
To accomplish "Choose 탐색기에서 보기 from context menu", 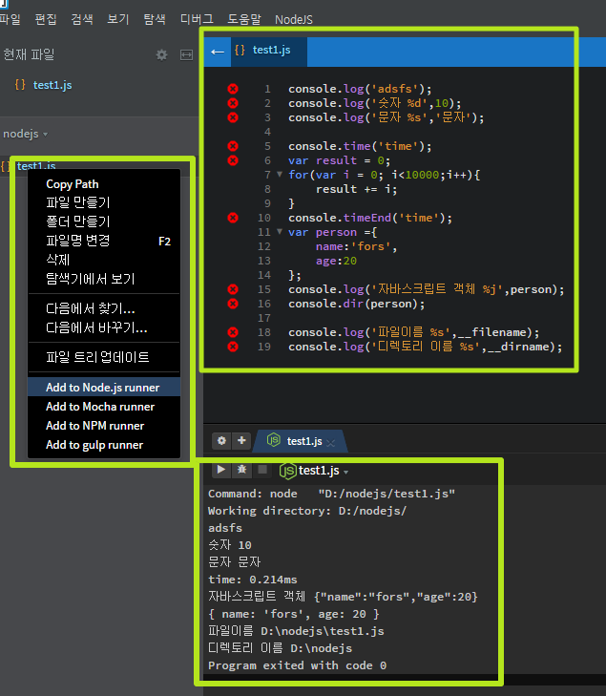I will (x=104, y=279).
